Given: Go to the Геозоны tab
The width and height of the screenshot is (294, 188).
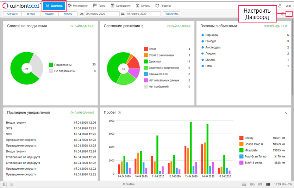Looking at the screenshot, I should (x=164, y=6).
